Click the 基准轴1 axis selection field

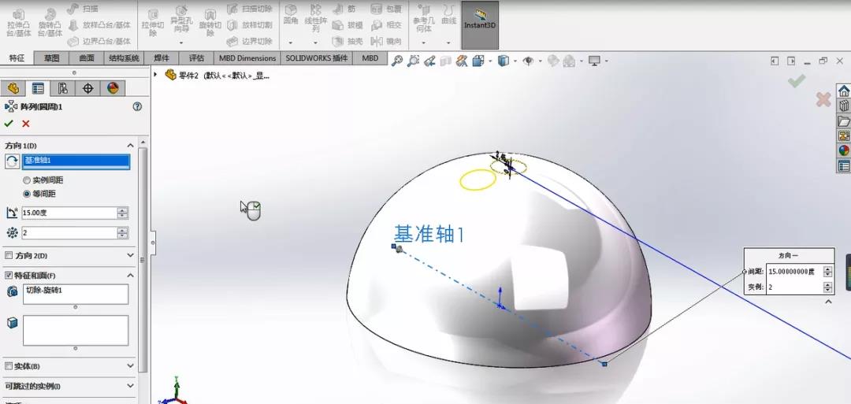coord(76,161)
